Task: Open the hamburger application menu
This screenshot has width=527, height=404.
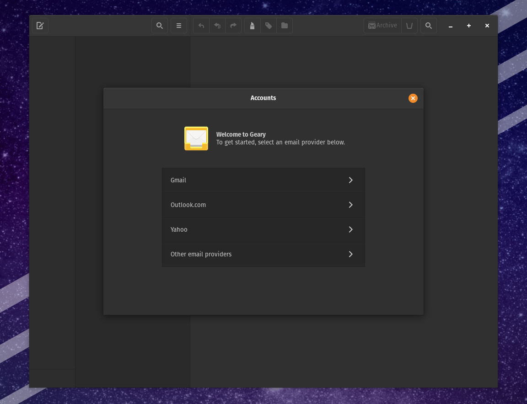Action: tap(179, 26)
